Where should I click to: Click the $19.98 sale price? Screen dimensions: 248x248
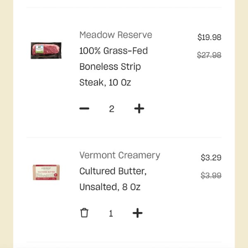click(x=209, y=37)
